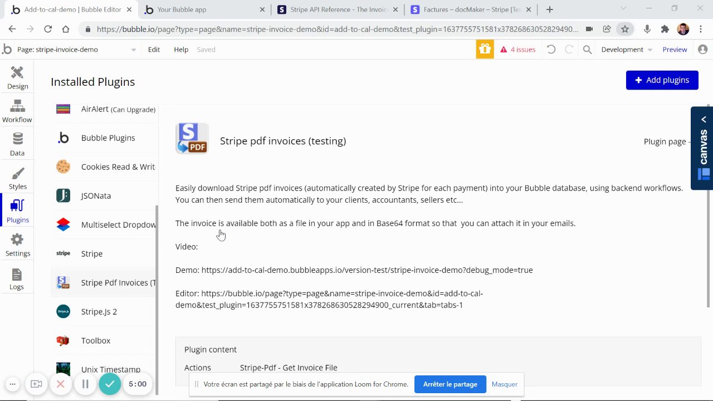713x401 pixels.
Task: Open the user account icon in the editor header
Action: [702, 50]
